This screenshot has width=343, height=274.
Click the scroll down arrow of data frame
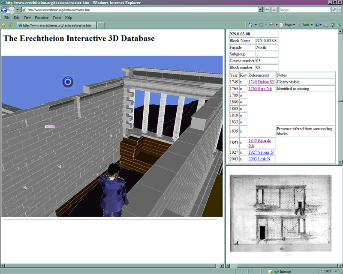(340, 162)
